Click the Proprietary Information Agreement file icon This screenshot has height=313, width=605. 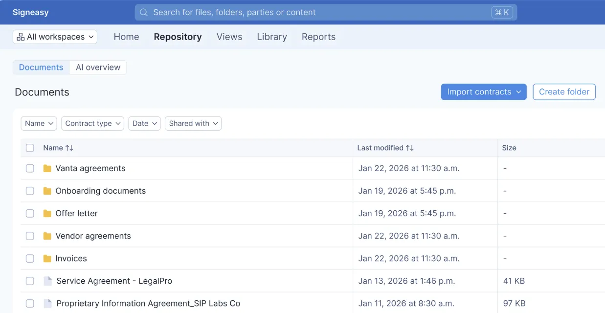(x=48, y=303)
